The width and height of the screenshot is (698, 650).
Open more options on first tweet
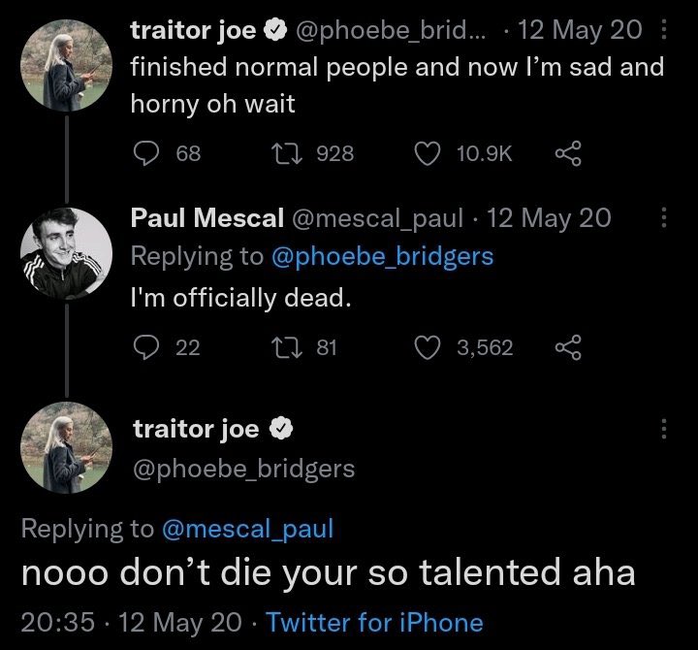click(663, 31)
